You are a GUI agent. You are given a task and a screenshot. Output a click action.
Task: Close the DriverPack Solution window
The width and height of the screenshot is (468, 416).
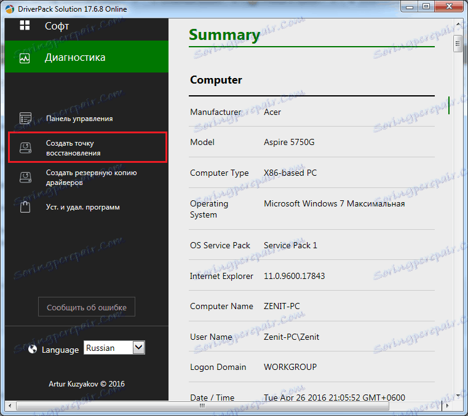[449, 7]
